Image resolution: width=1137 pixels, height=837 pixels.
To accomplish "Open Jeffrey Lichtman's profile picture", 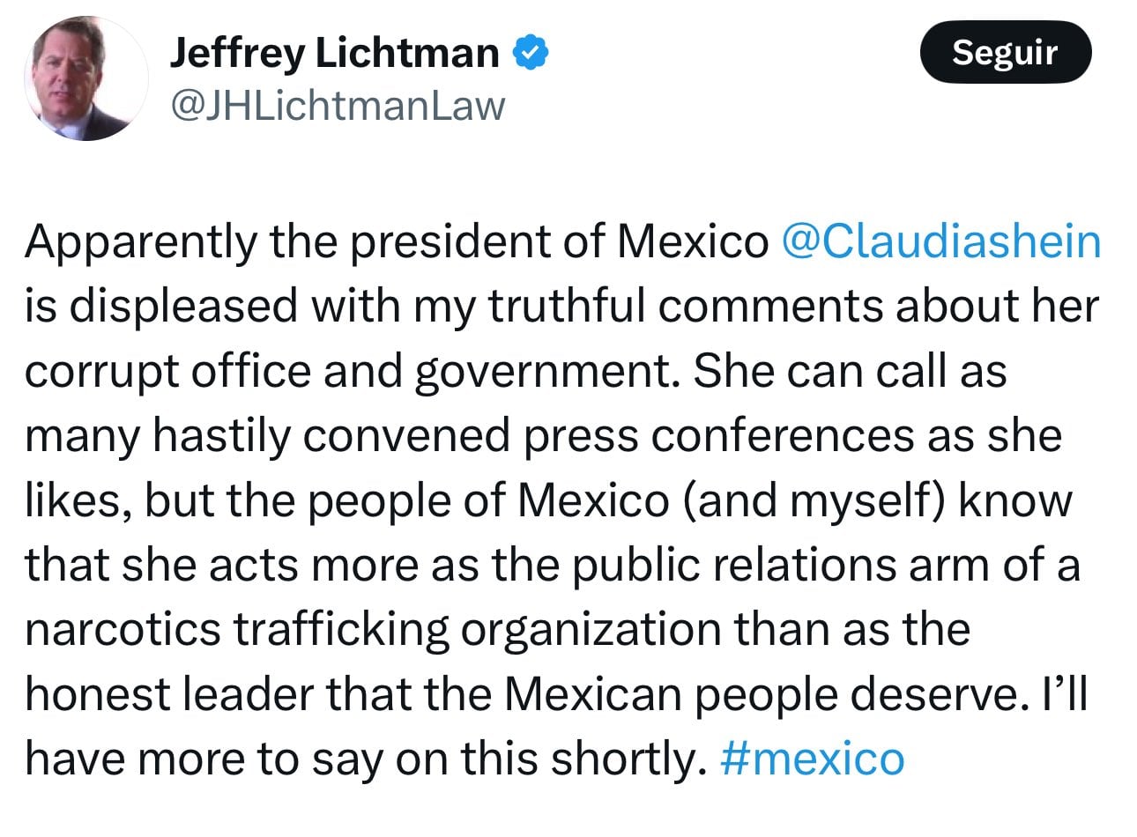I will point(85,78).
